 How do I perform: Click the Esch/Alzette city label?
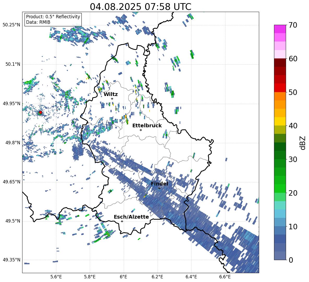click(x=131, y=217)
